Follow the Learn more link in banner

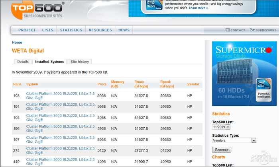coord(198,8)
